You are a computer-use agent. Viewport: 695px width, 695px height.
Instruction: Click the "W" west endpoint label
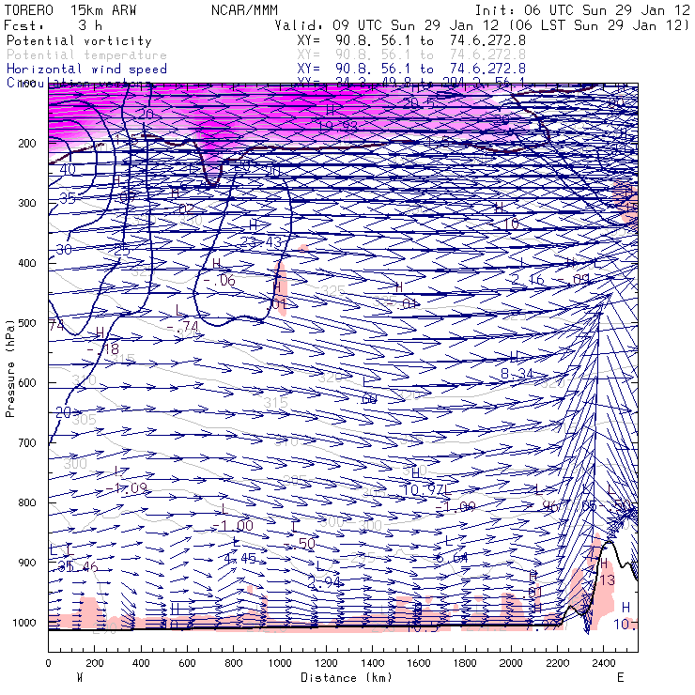click(80, 678)
